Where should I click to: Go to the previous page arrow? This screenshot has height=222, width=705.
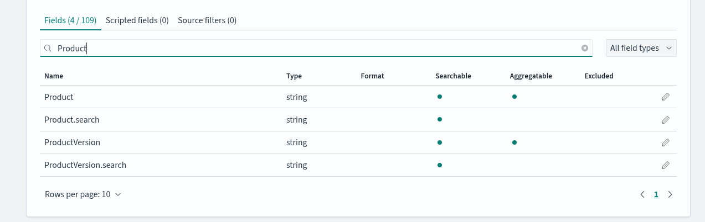[642, 194]
